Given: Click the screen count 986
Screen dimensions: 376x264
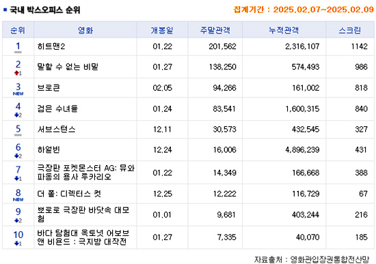Looking at the screenshot, I should coord(361,67).
